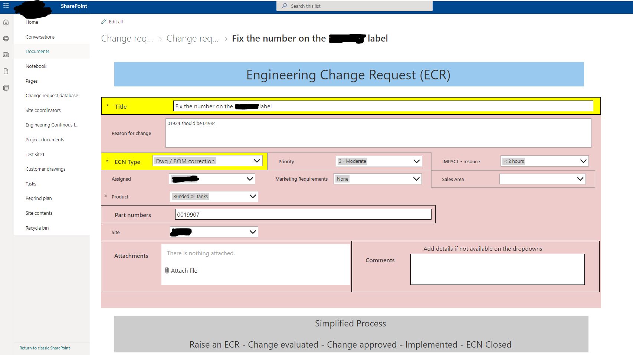Click 'Add details if not available' hint text
Image resolution: width=633 pixels, height=355 pixels.
tap(483, 249)
